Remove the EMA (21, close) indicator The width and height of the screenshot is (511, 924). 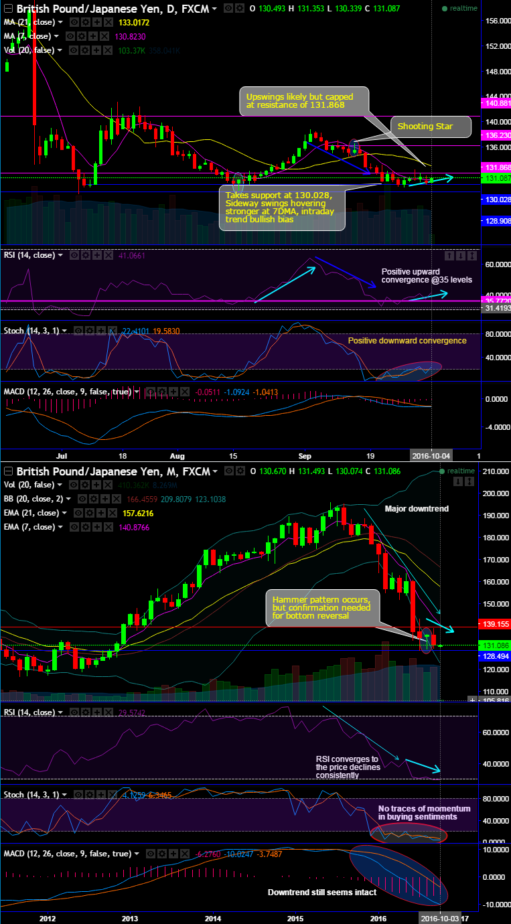[x=113, y=513]
